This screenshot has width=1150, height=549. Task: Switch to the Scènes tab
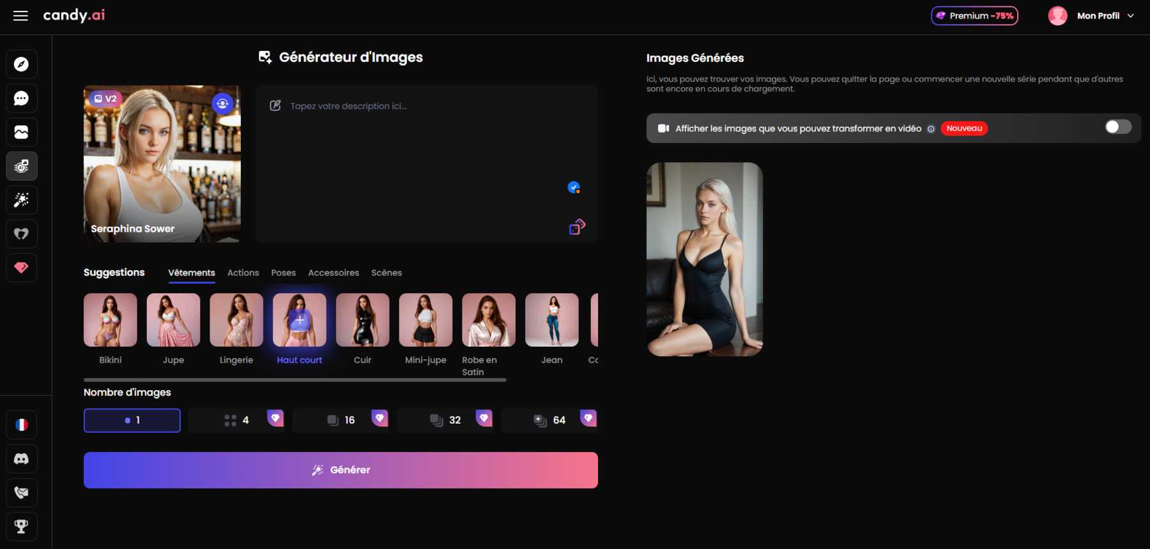click(387, 273)
